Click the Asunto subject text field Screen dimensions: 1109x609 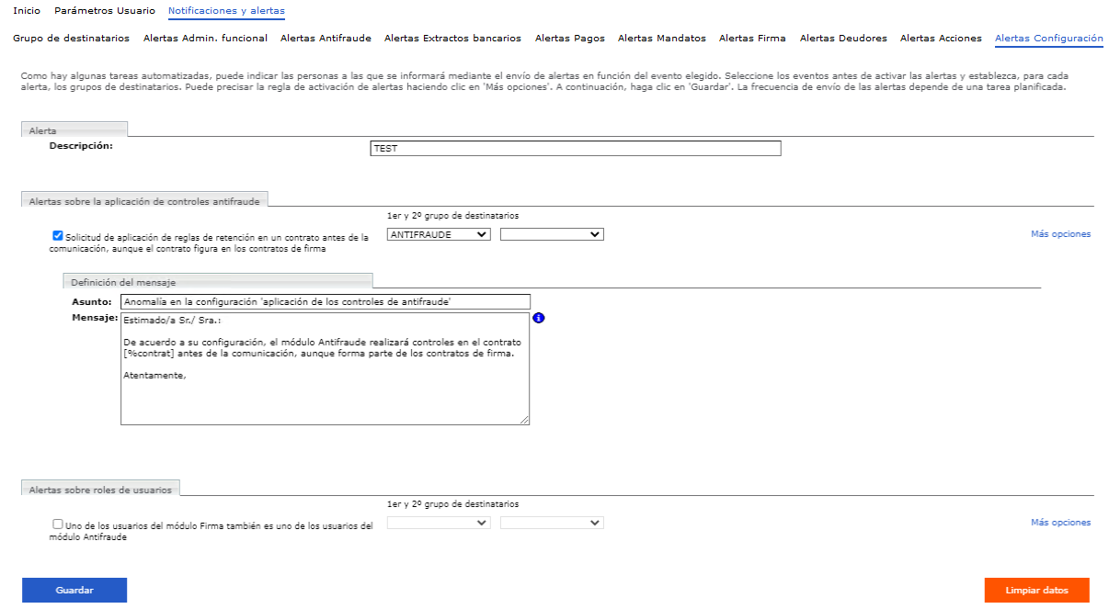point(326,301)
